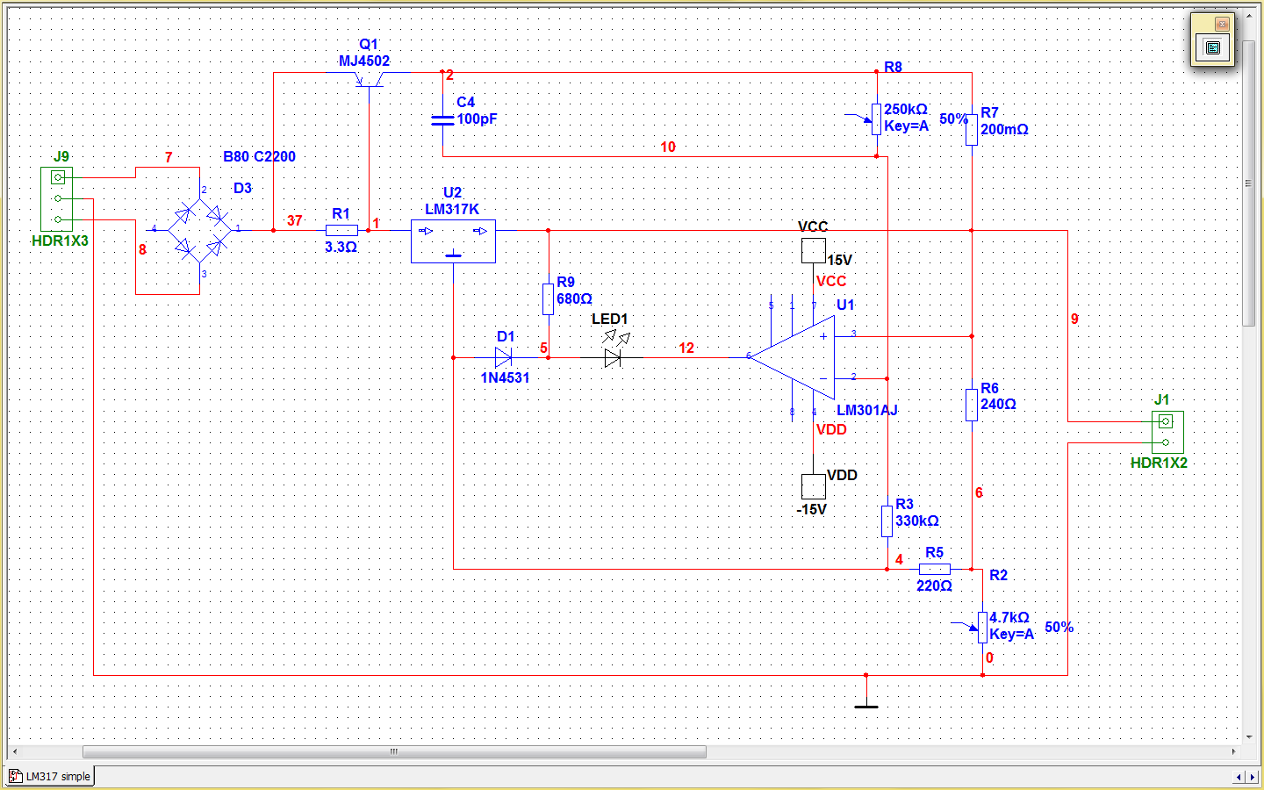Close the floating full screen toolbar
The width and height of the screenshot is (1264, 790).
[x=1221, y=24]
